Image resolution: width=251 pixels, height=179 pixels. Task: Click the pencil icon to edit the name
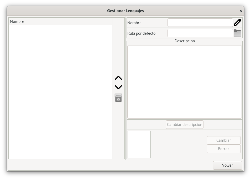[x=237, y=23]
